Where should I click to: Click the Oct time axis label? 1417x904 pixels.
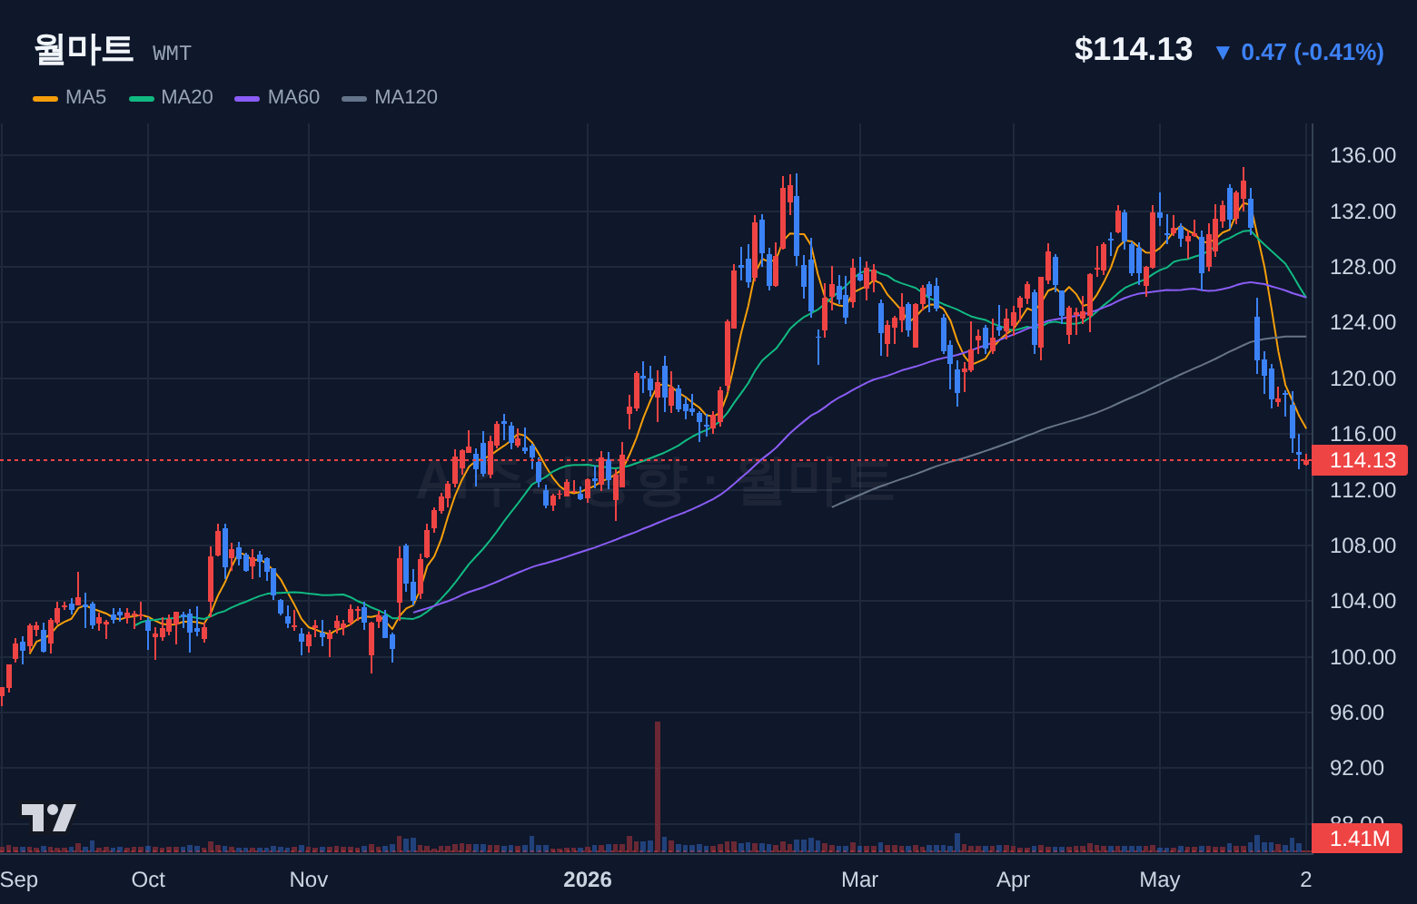[148, 879]
